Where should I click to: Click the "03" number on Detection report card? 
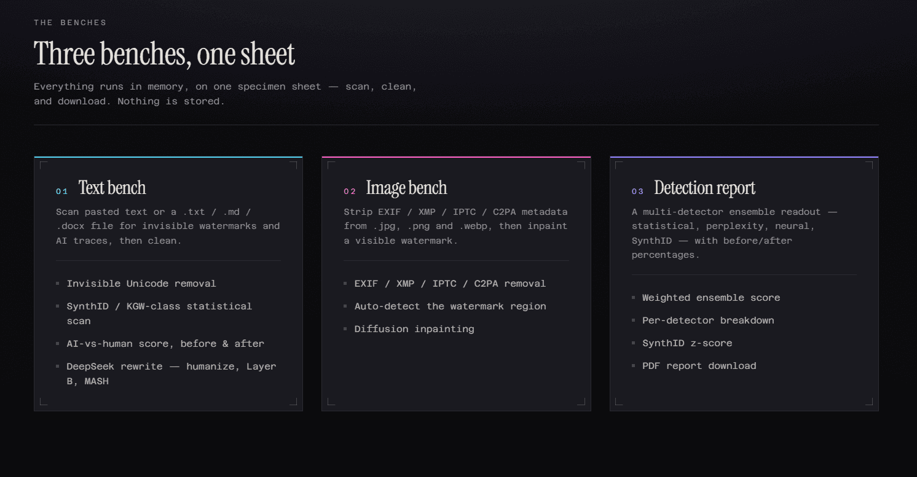point(637,192)
